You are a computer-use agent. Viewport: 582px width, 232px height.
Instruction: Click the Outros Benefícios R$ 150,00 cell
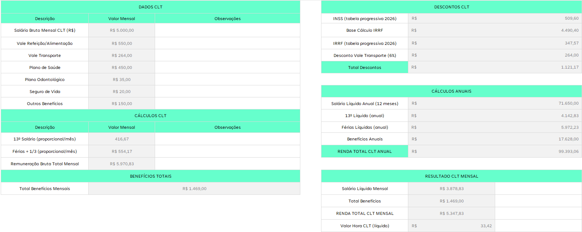pos(122,104)
